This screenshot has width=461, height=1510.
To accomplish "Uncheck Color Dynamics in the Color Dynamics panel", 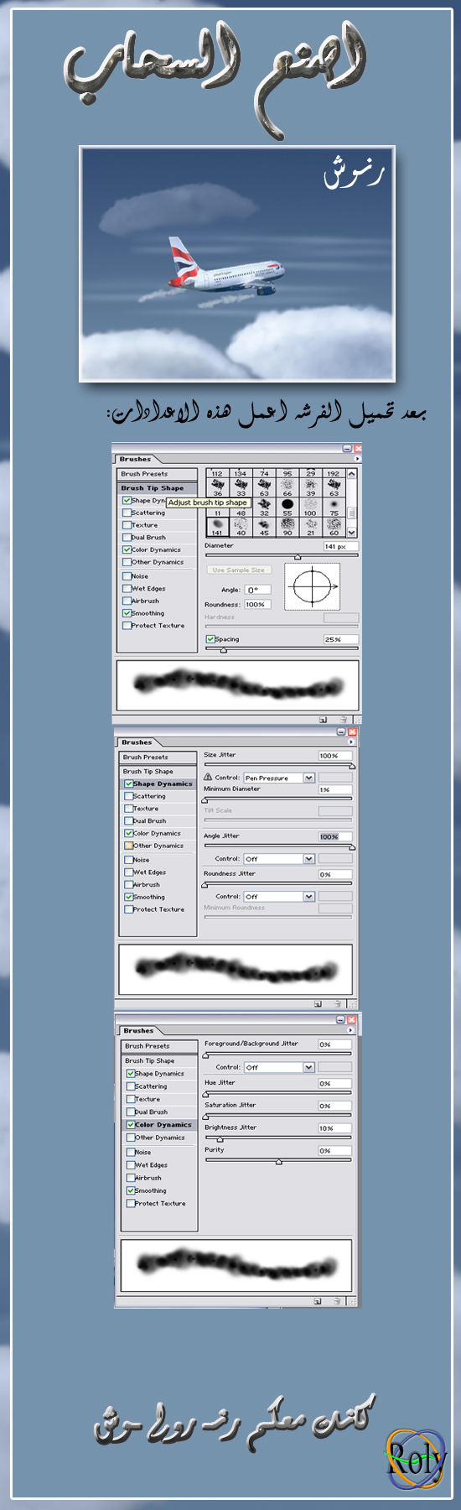I will (131, 1125).
